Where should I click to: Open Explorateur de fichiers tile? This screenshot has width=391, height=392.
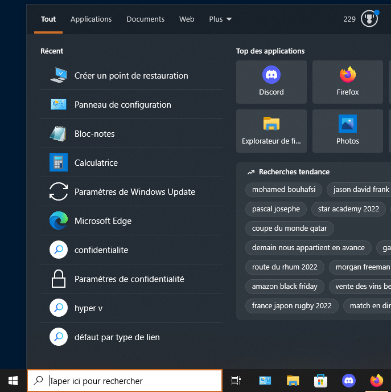click(271, 131)
